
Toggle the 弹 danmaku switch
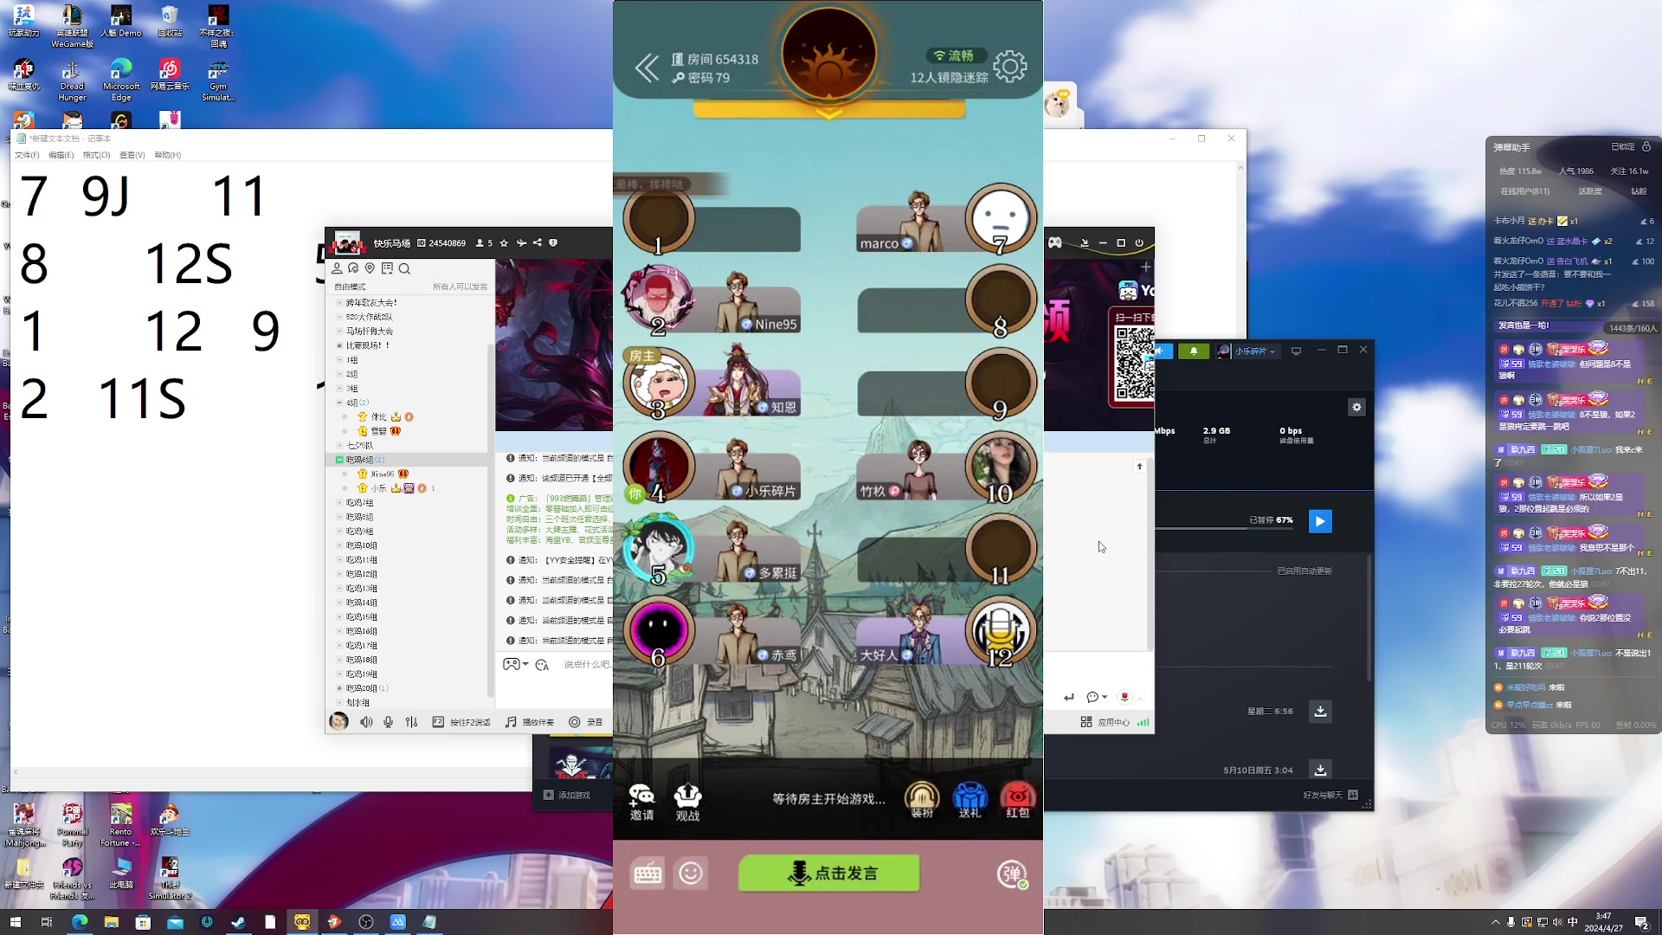(1012, 874)
